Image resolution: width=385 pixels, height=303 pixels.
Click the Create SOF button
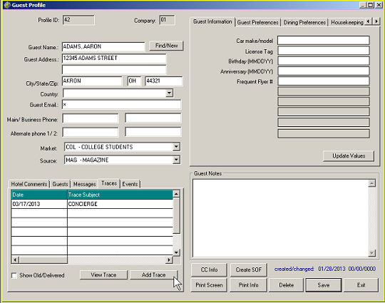coord(249,270)
